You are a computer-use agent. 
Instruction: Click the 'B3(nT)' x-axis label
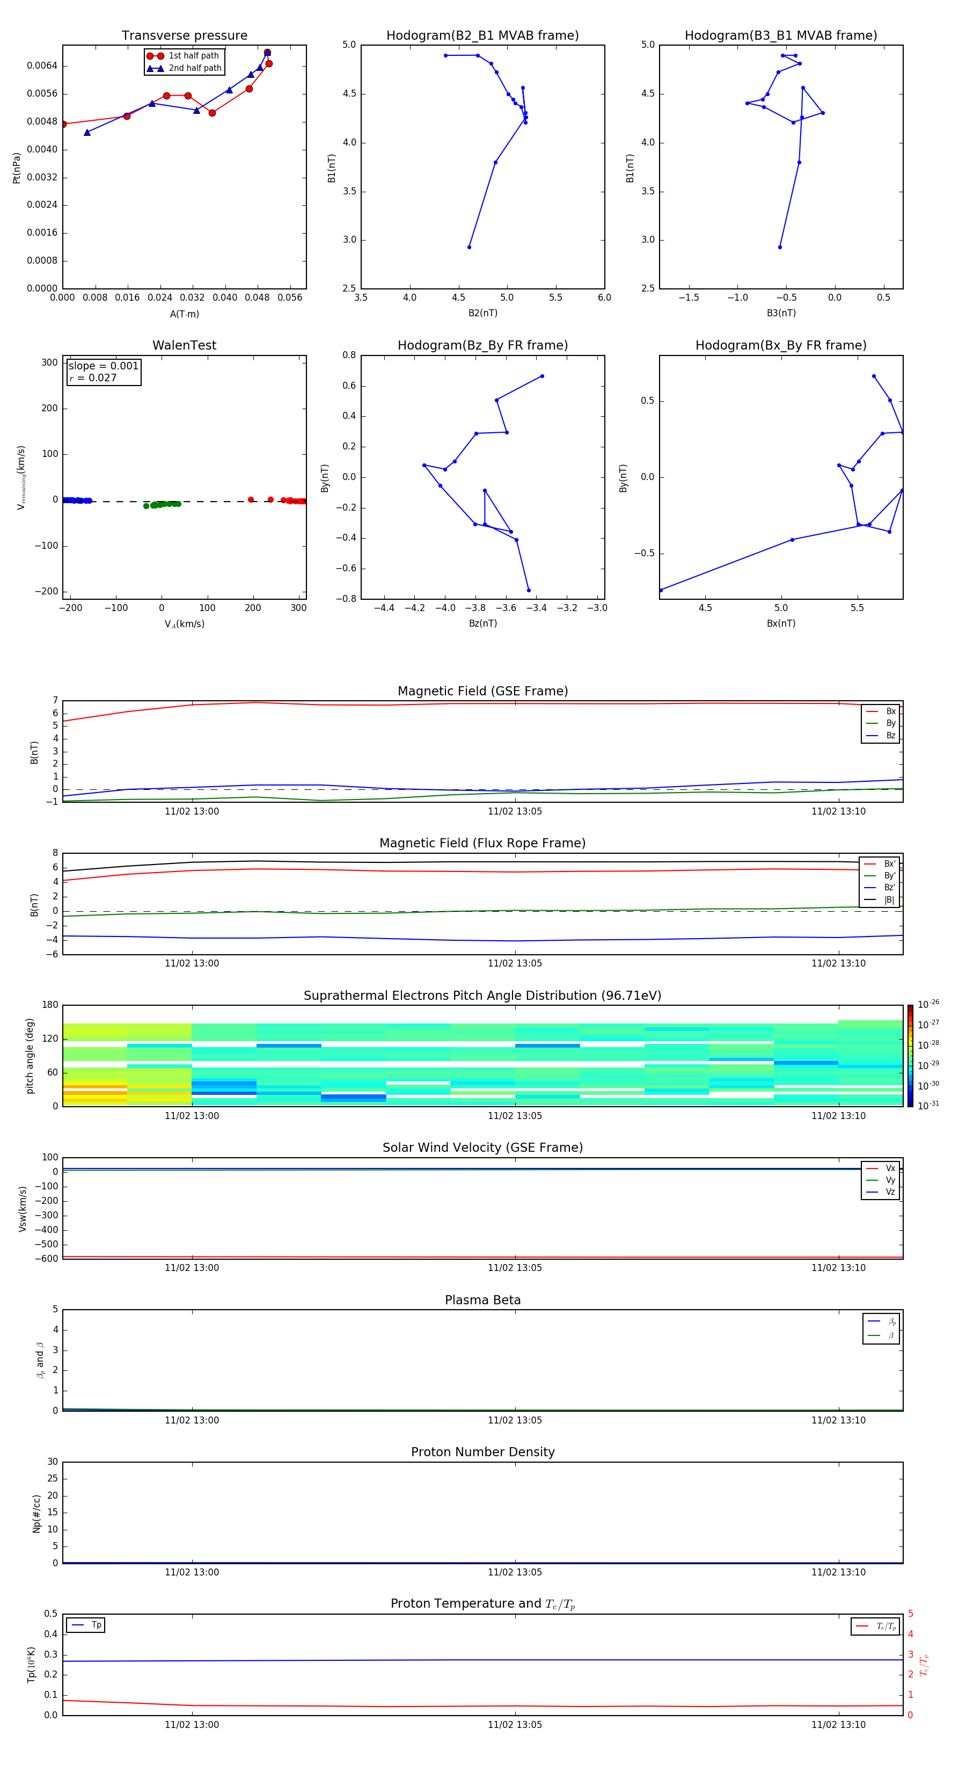click(781, 313)
